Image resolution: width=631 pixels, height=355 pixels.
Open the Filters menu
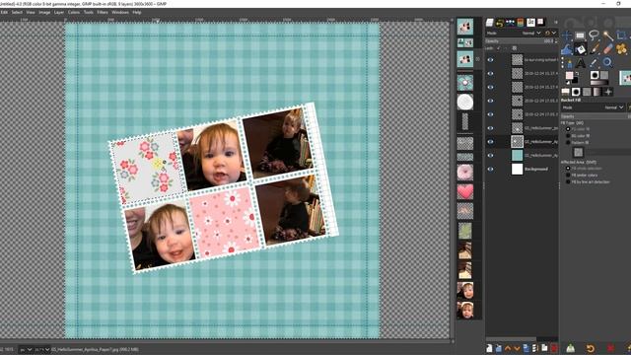click(x=103, y=12)
